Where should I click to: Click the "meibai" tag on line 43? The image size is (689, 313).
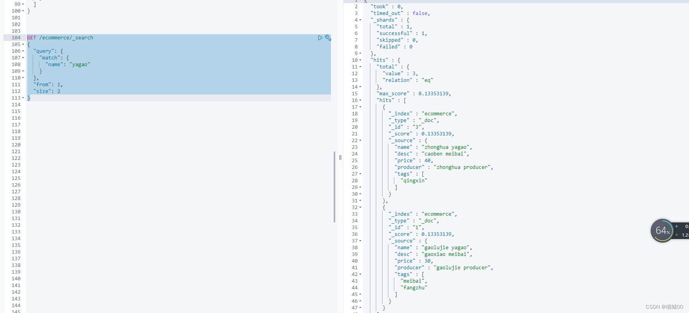tap(412, 281)
